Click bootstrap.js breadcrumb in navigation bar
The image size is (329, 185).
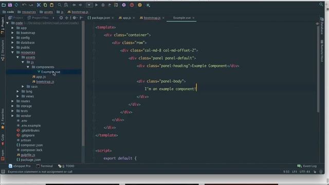point(78,12)
